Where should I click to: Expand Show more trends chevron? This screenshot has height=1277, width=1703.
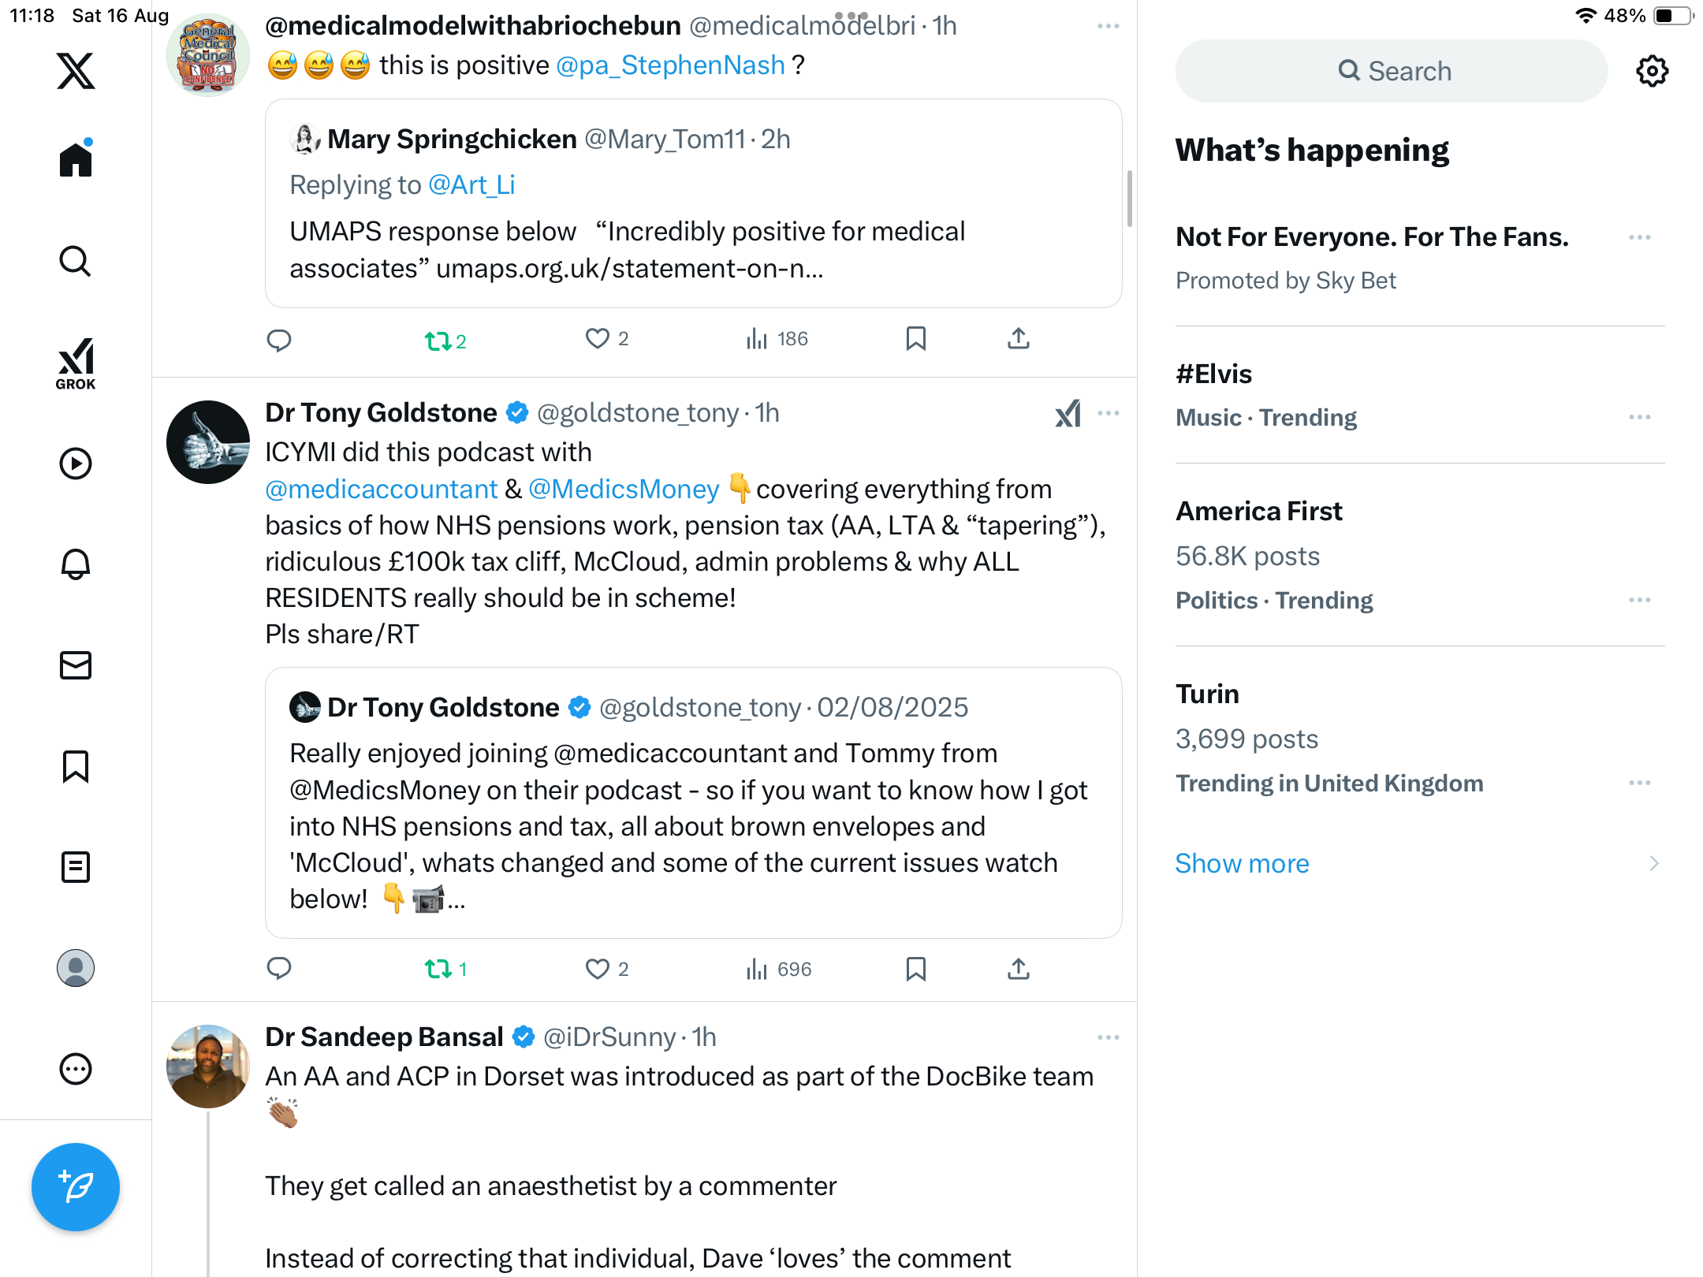click(1653, 863)
